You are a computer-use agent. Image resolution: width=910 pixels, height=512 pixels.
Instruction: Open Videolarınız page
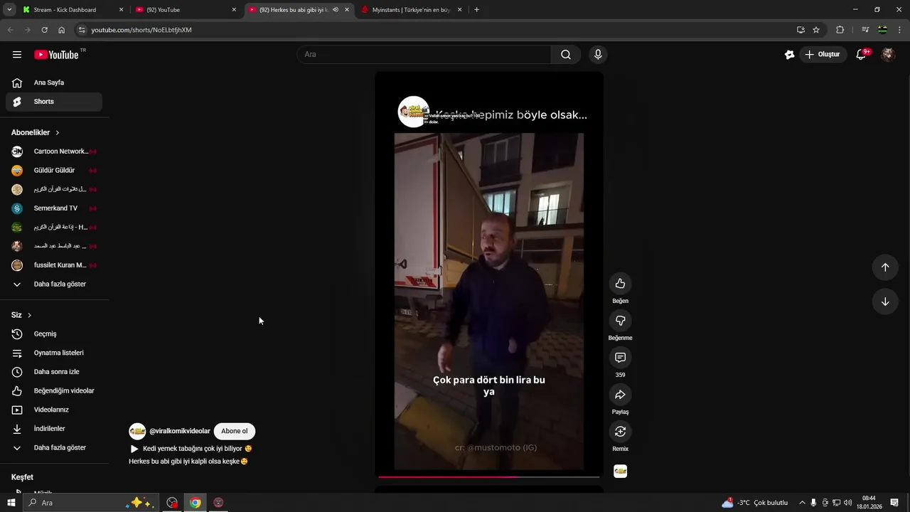(x=54, y=410)
